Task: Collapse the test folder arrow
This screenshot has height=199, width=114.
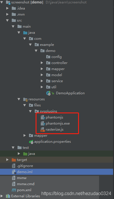Action: (13, 148)
